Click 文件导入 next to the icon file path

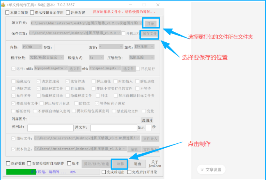(x=151, y=138)
